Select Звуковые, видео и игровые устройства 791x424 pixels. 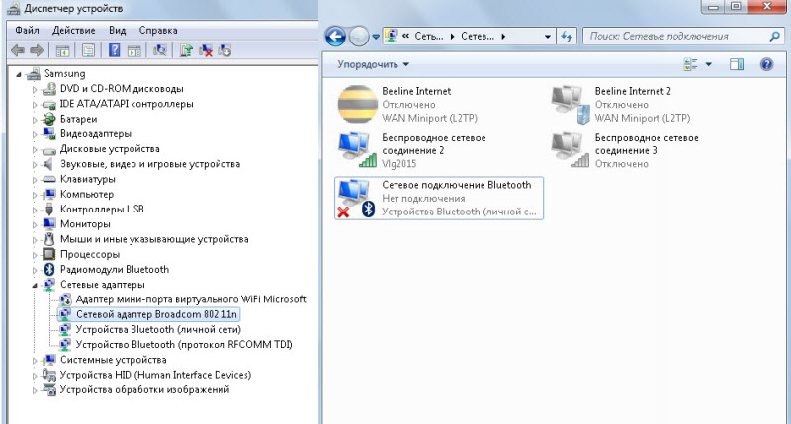tap(150, 164)
